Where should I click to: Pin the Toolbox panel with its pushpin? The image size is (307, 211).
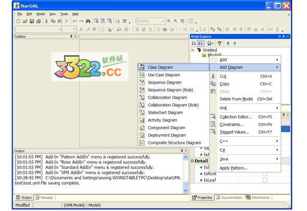71,36
